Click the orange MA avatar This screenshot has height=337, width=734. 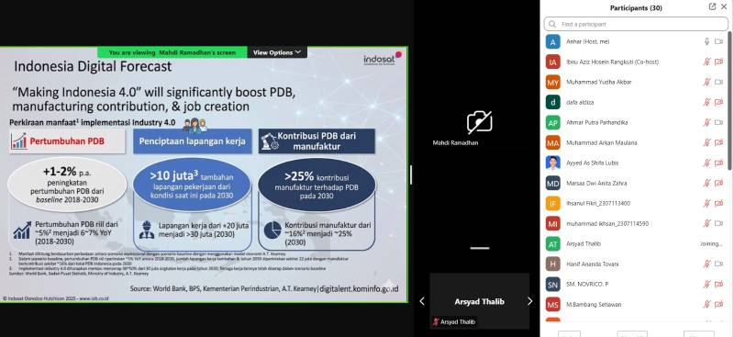click(x=553, y=142)
